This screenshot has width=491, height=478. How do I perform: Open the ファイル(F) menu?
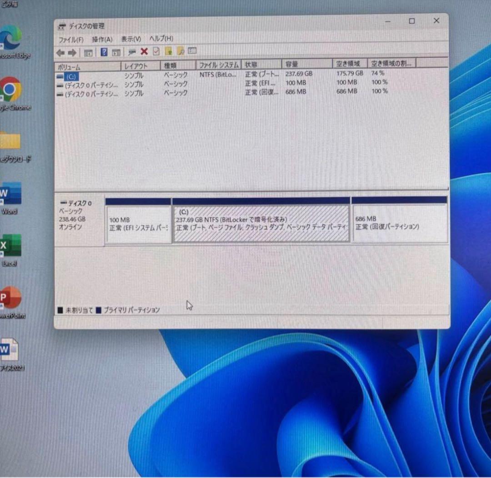(x=70, y=39)
